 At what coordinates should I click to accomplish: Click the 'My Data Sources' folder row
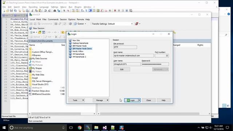pos(40,59)
